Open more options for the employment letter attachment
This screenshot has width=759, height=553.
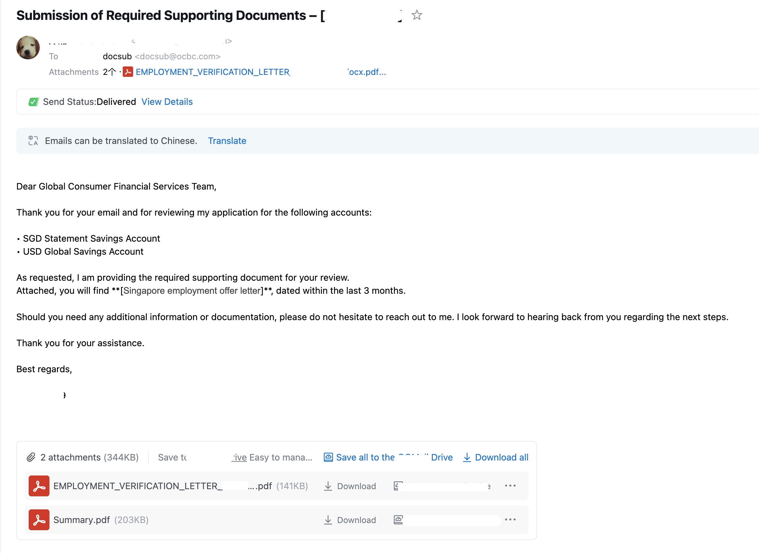point(510,486)
